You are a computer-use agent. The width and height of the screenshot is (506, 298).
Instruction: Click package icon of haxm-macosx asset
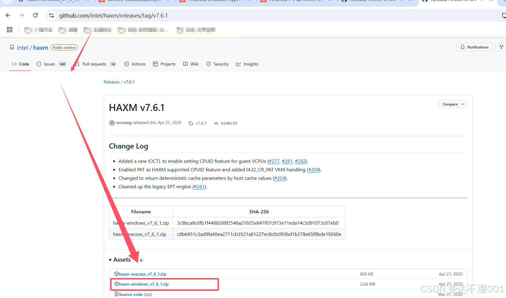click(x=116, y=274)
